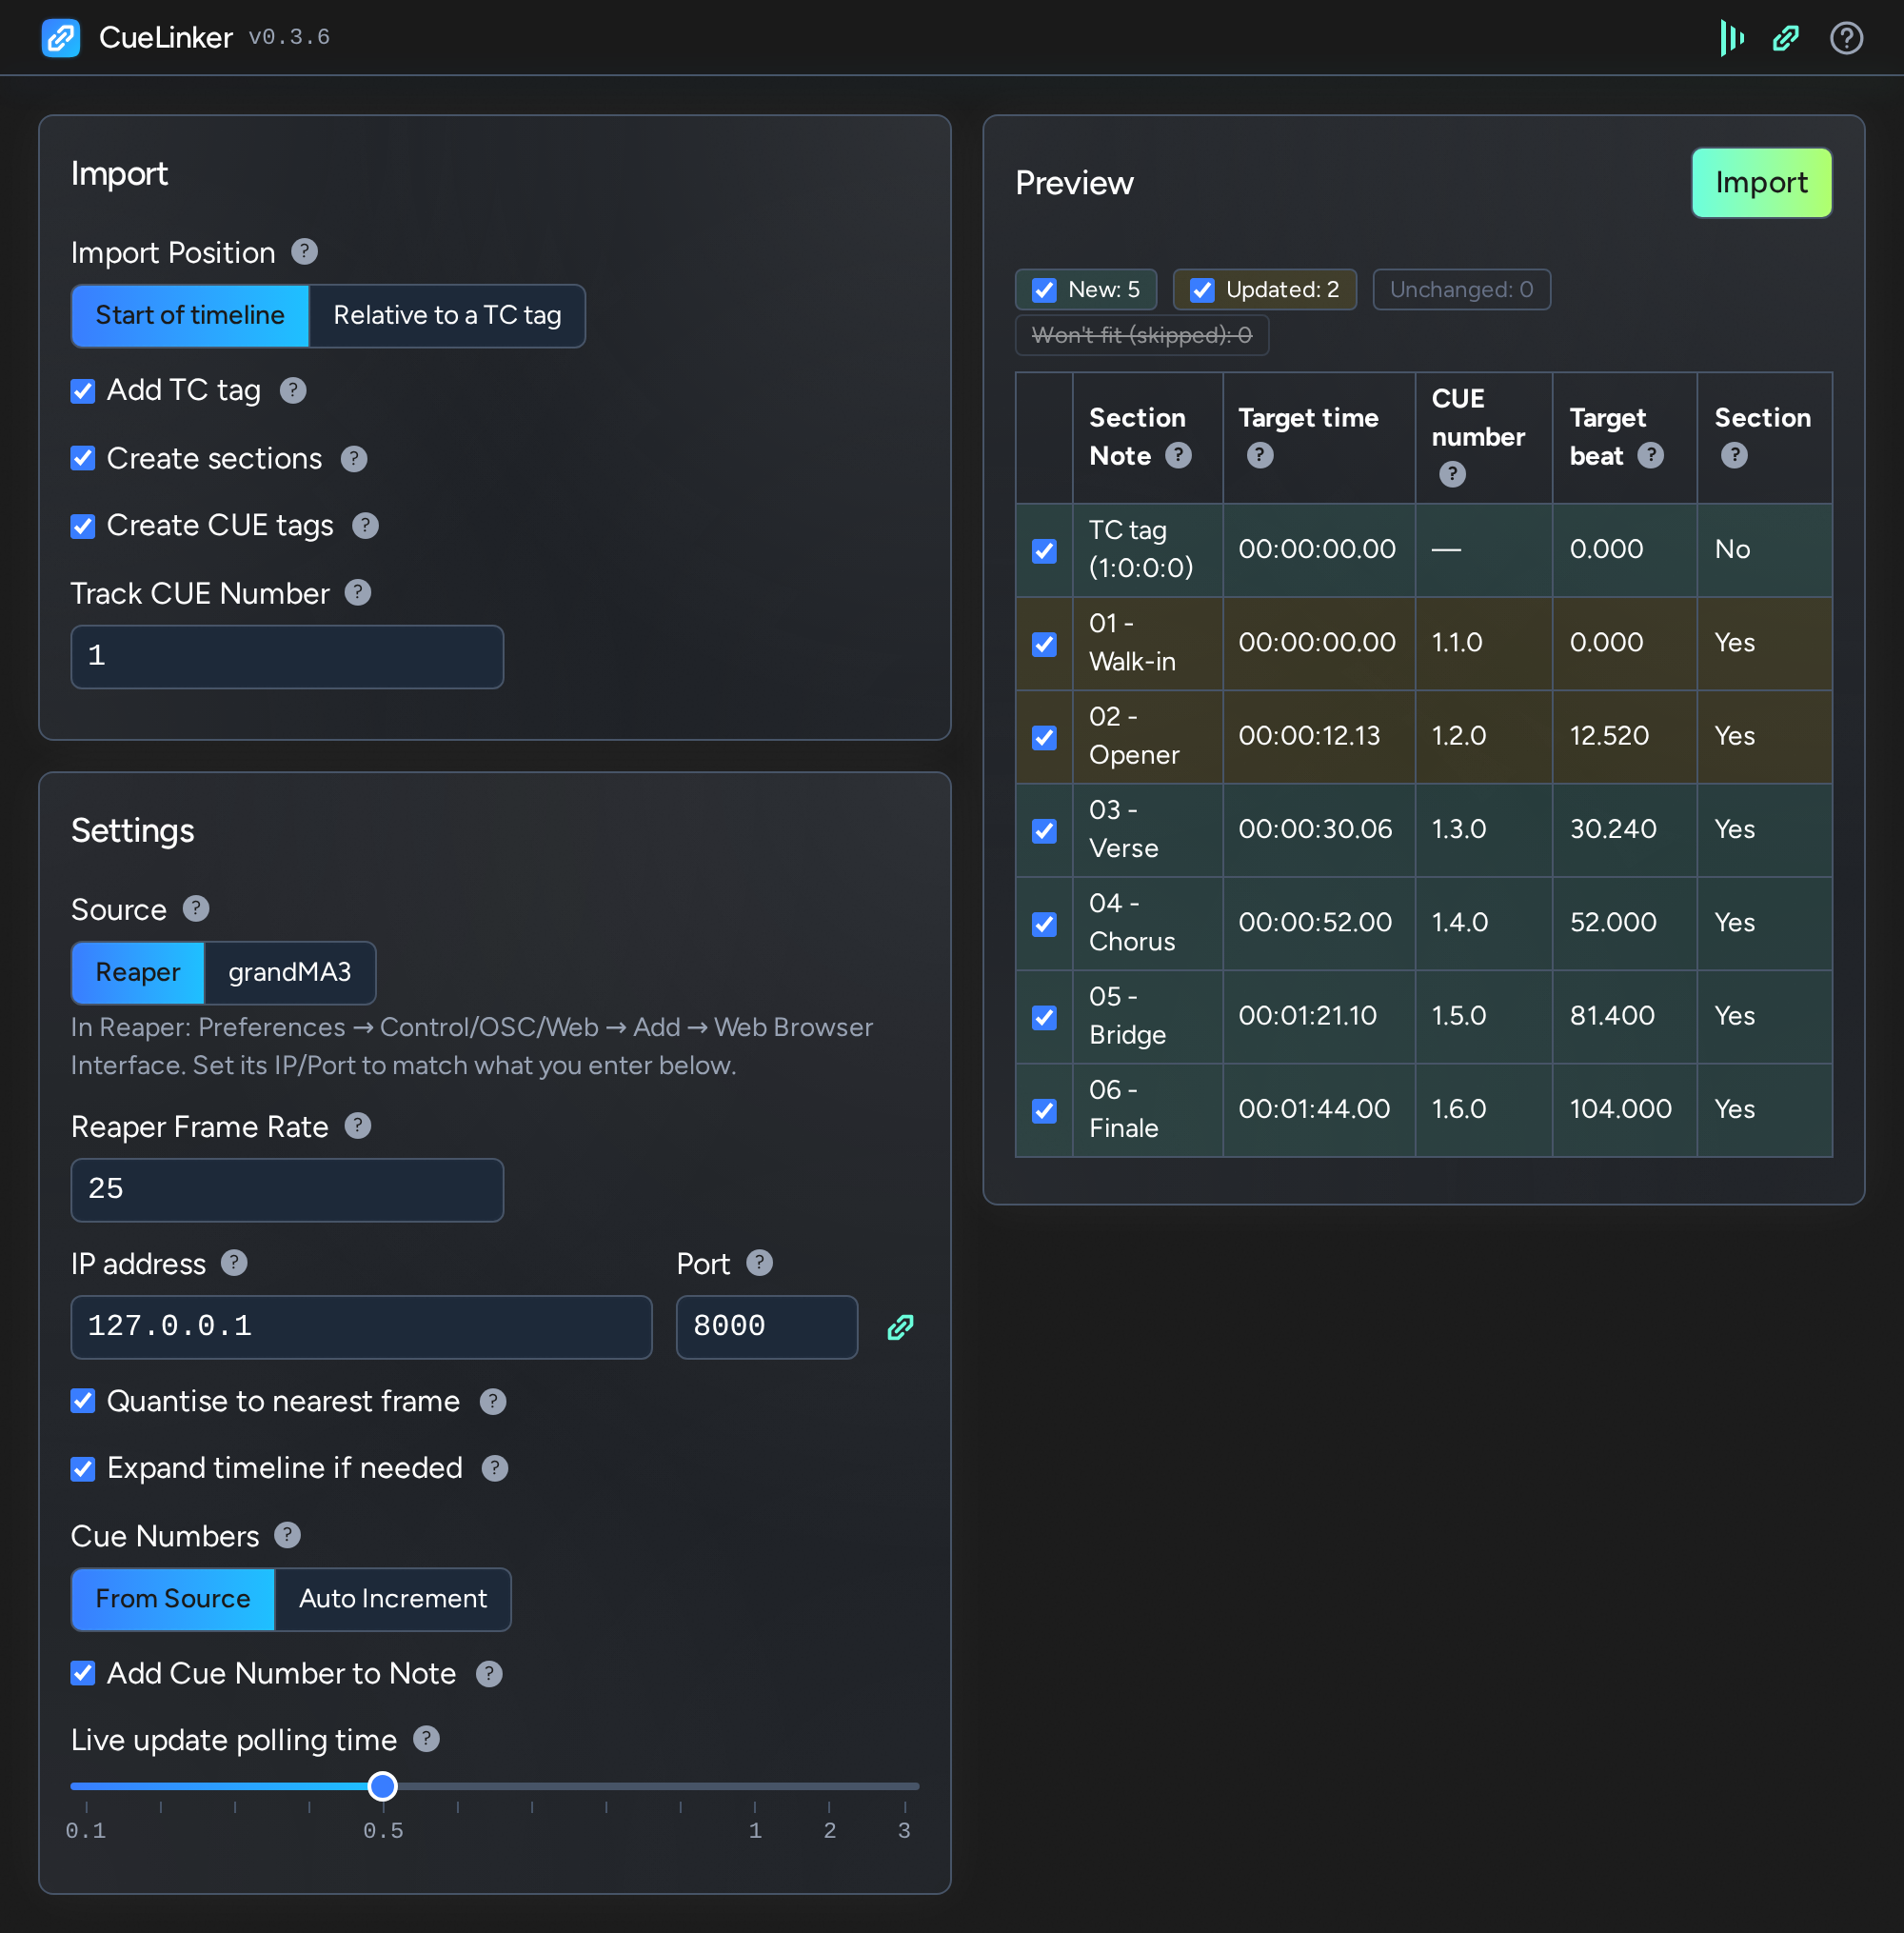
Task: Show help for Section column
Action: (1734, 456)
